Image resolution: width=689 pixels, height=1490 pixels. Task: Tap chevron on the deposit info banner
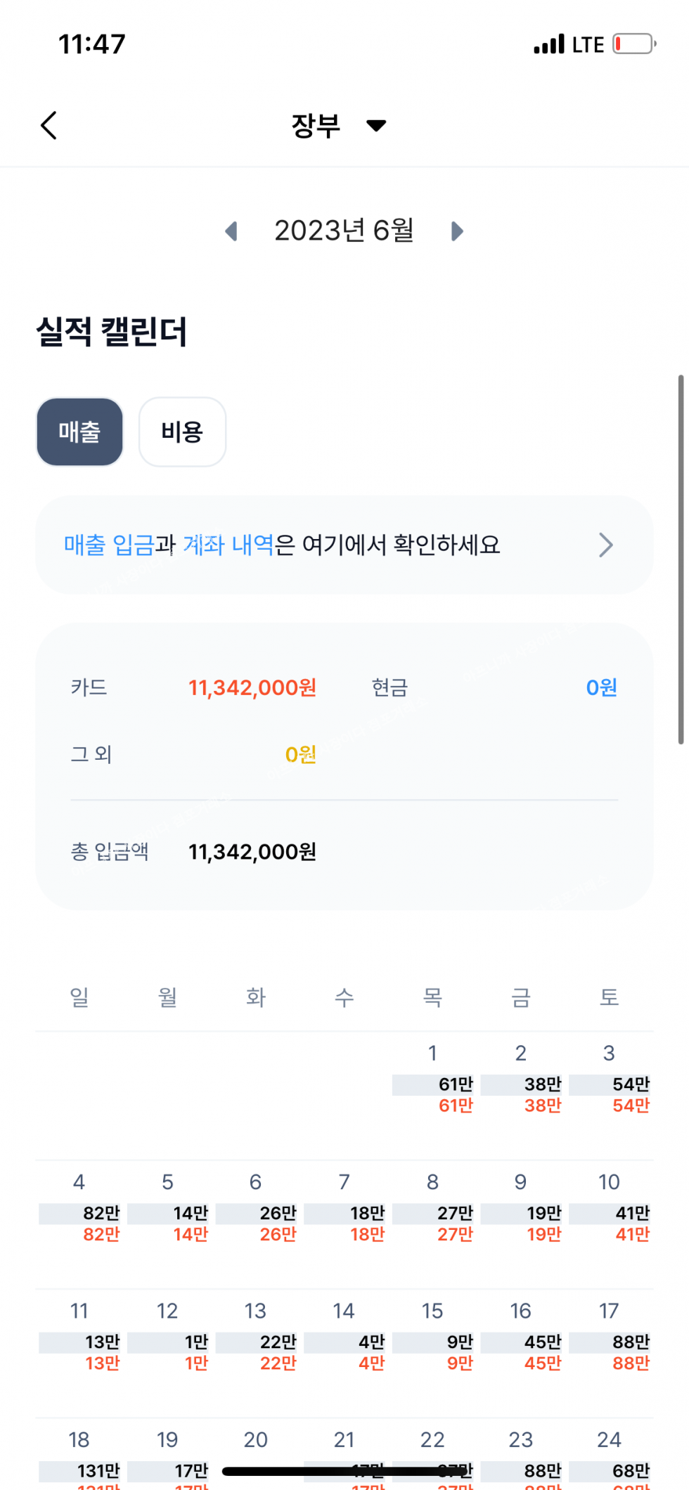point(605,545)
